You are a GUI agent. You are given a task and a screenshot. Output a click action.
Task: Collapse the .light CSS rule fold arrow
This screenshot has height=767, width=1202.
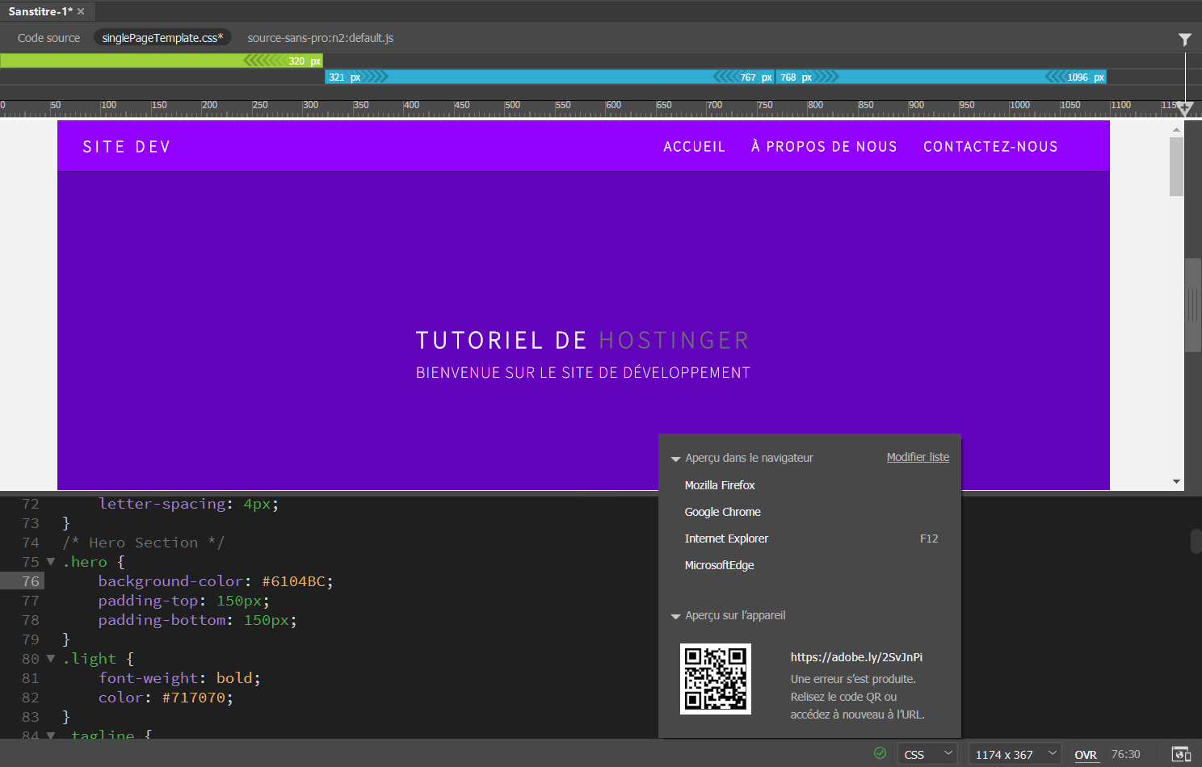(51, 659)
